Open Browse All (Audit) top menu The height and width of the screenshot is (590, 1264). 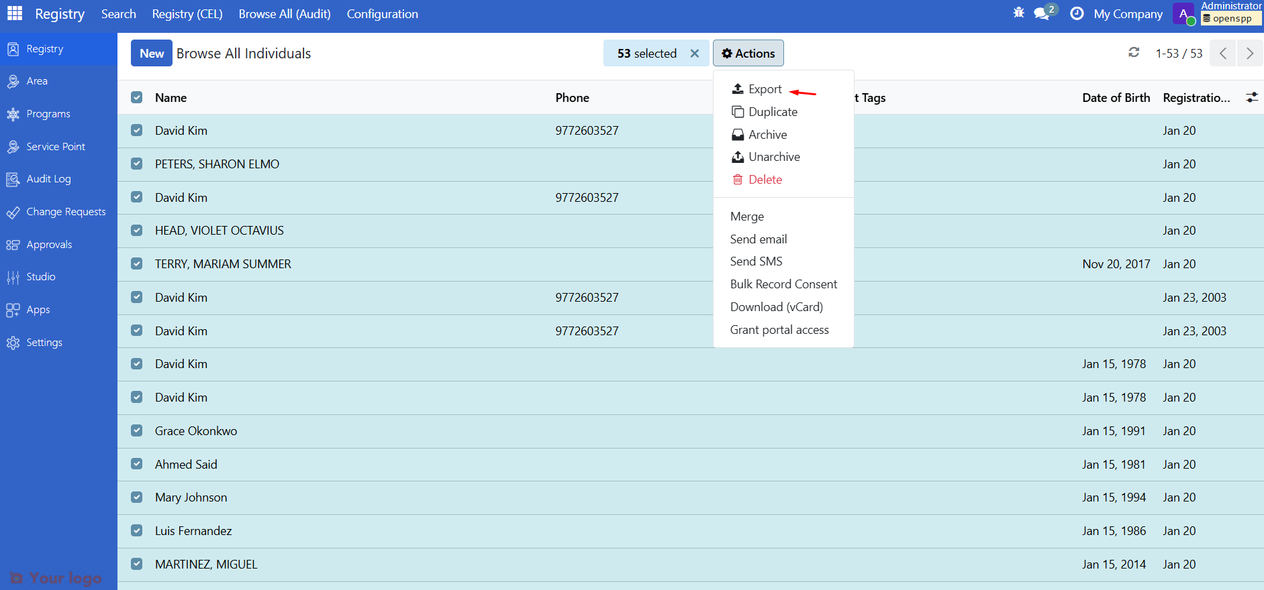pyautogui.click(x=285, y=13)
